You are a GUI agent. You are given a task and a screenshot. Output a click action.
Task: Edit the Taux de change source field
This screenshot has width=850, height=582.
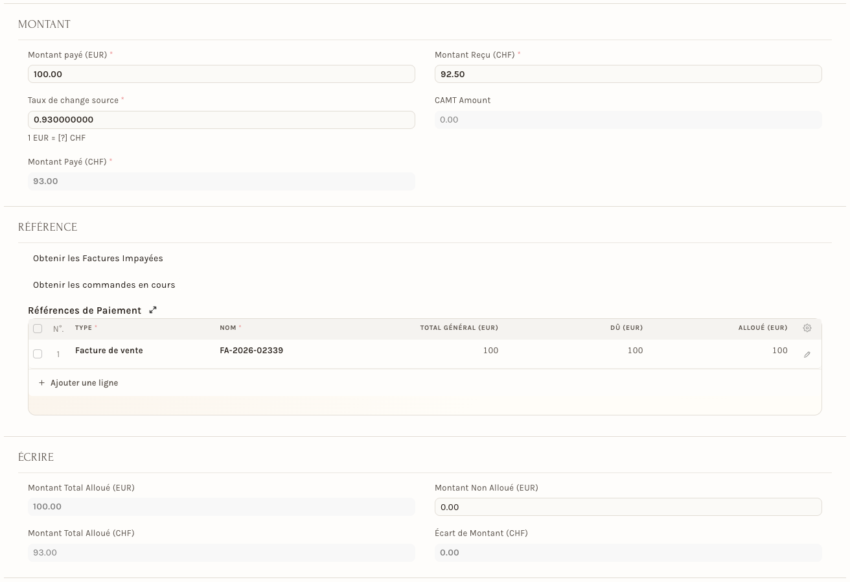click(222, 120)
